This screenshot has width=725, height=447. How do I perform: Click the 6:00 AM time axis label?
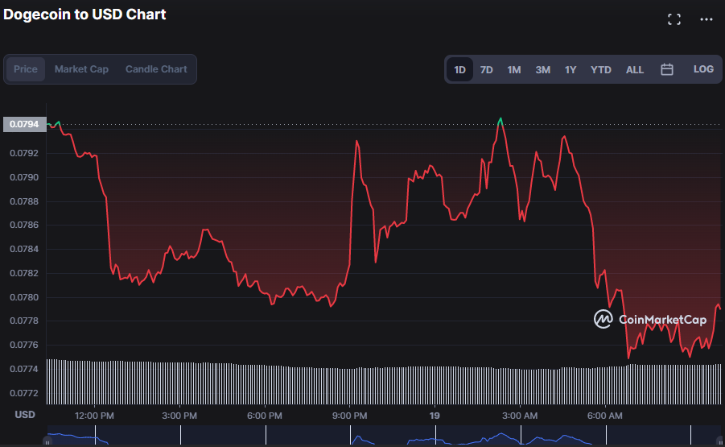point(605,416)
